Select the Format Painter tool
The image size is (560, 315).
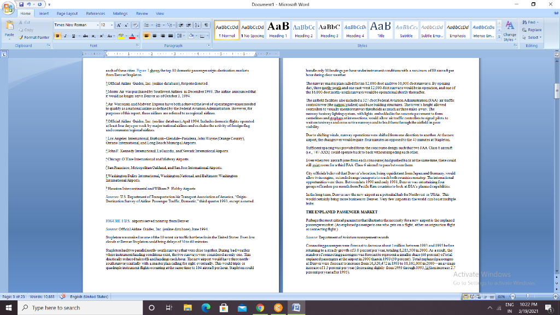(x=34, y=37)
